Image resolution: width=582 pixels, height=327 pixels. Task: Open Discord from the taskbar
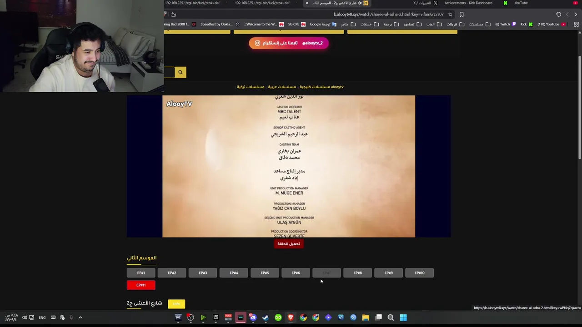tap(253, 317)
